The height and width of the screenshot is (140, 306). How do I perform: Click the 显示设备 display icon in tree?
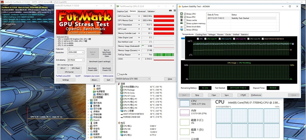coord(91,108)
